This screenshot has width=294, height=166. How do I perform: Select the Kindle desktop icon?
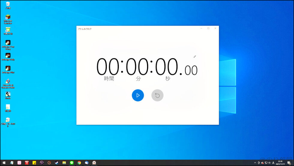tap(8, 95)
